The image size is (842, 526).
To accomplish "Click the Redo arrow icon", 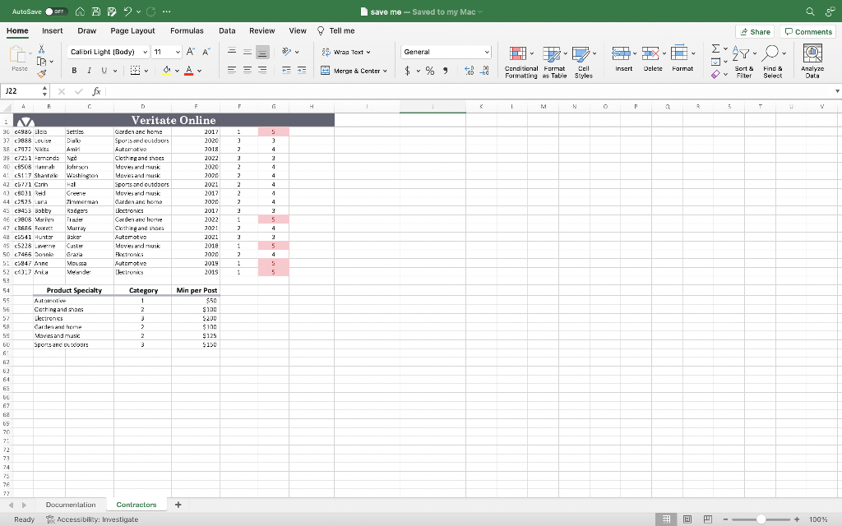I will (151, 12).
